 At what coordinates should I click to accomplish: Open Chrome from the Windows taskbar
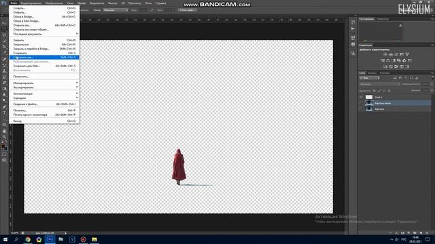28,239
